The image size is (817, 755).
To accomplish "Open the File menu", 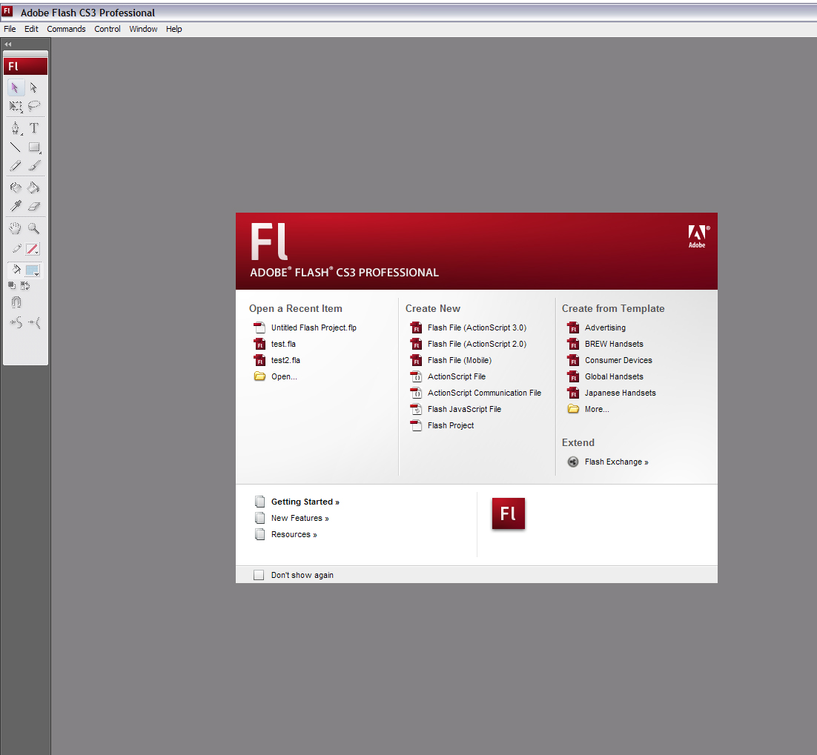I will pyautogui.click(x=10, y=29).
